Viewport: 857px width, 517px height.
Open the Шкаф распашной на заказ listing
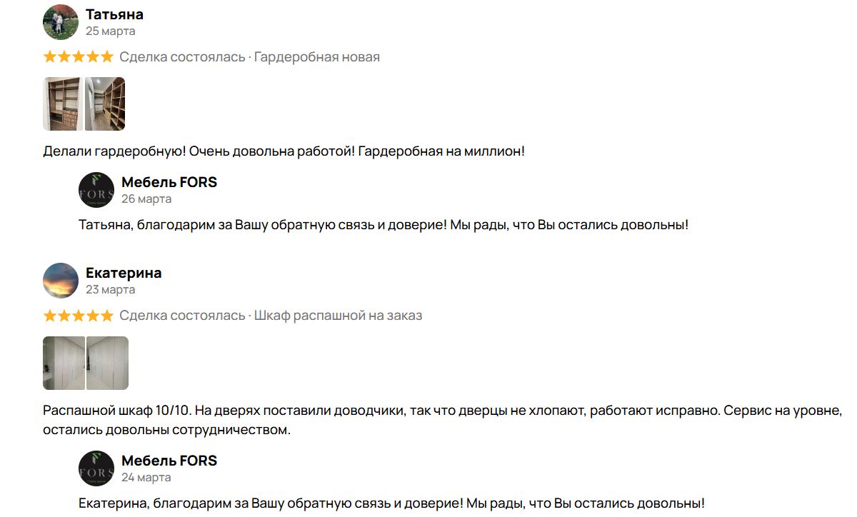click(339, 316)
